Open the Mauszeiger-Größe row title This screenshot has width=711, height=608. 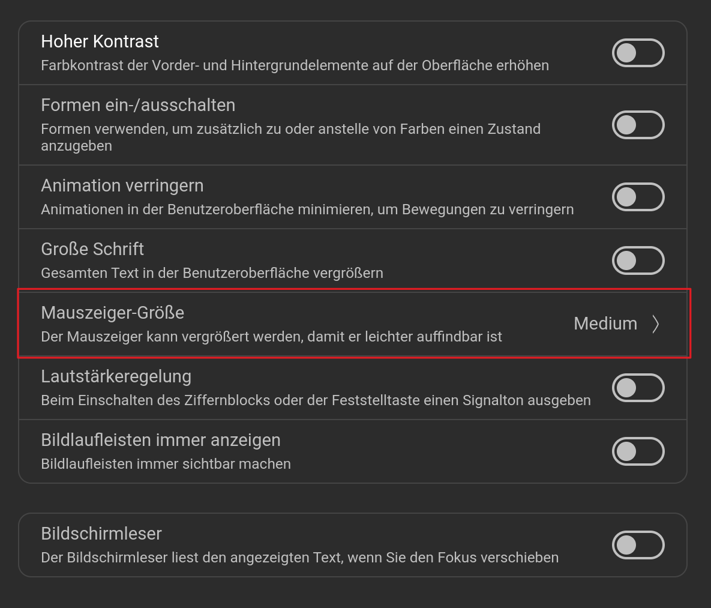112,313
